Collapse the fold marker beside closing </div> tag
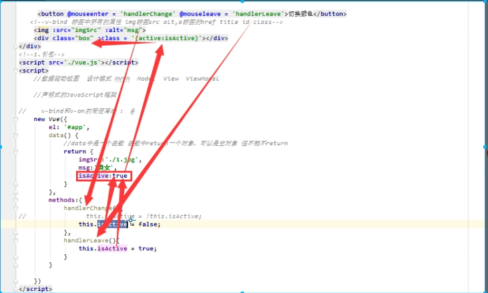Image resolution: width=488 pixels, height=293 pixels. [x=15, y=47]
